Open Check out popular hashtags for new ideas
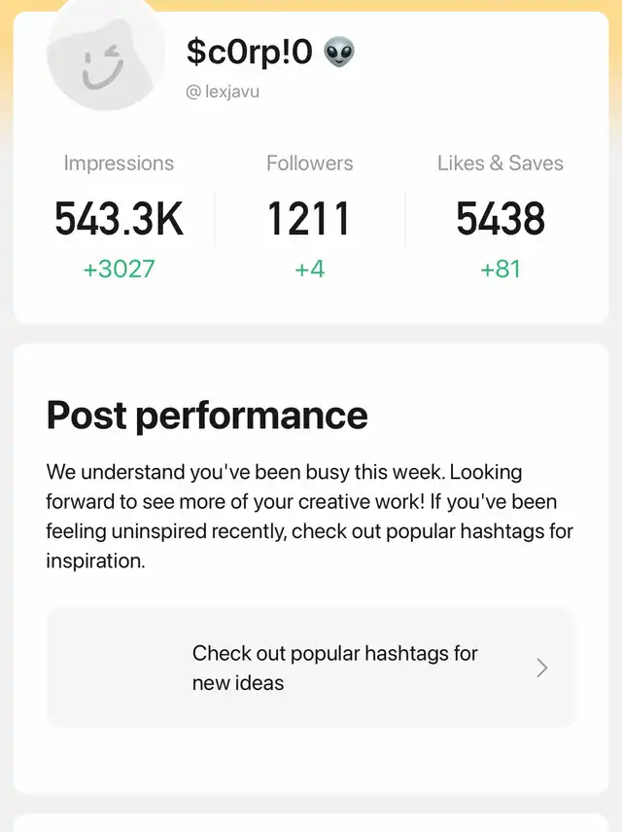This screenshot has width=622, height=832. pyautogui.click(x=335, y=668)
